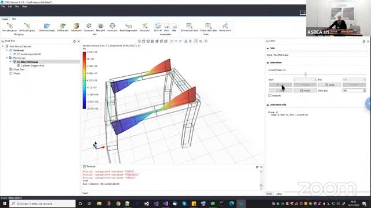Click the New plot group ribbon icon
Viewport: 371px width, 208px height.
tap(9, 27)
